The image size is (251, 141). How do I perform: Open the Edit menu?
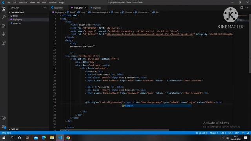[x=15, y=2]
